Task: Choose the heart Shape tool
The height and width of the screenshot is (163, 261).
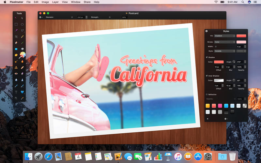Action: pos(22,92)
